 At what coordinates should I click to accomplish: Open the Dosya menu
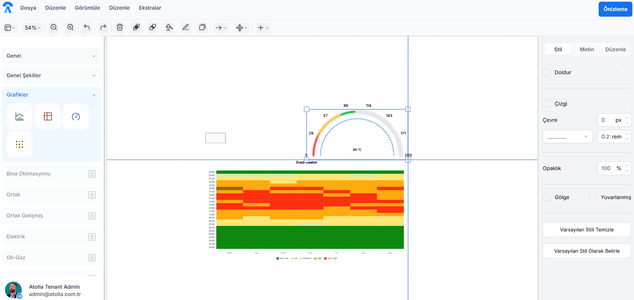pyautogui.click(x=28, y=8)
